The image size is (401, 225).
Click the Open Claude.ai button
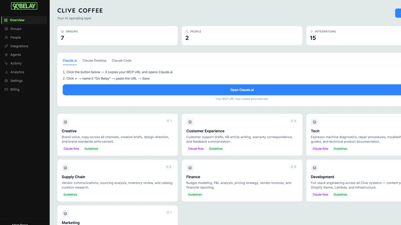point(232,90)
